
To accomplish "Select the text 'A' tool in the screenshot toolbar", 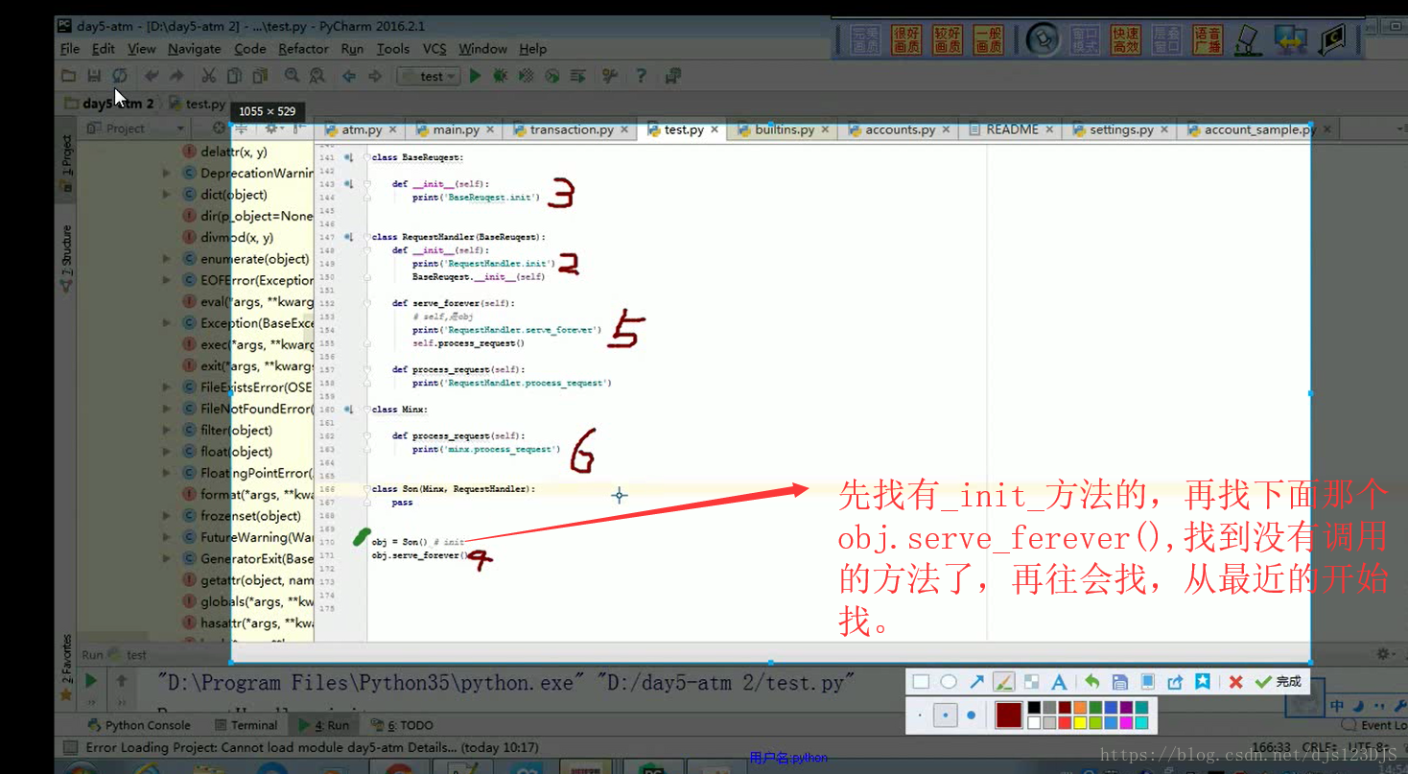I will (x=1059, y=682).
